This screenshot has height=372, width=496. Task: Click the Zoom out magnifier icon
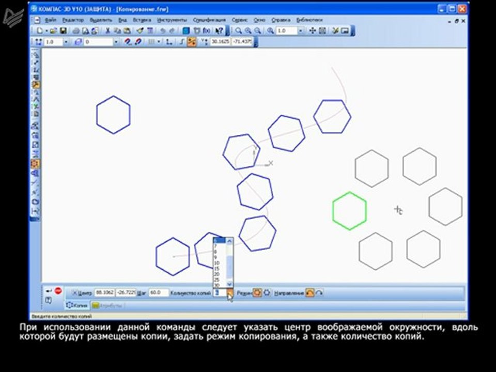tap(258, 30)
